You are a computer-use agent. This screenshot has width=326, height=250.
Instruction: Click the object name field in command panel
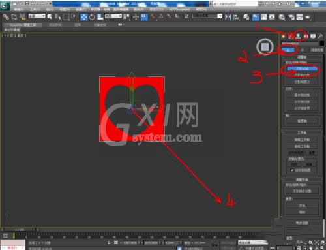(300, 44)
